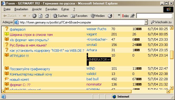Open the KOI8-R на WEB.DE thread
175x100 pixels.
[x=47, y=50]
